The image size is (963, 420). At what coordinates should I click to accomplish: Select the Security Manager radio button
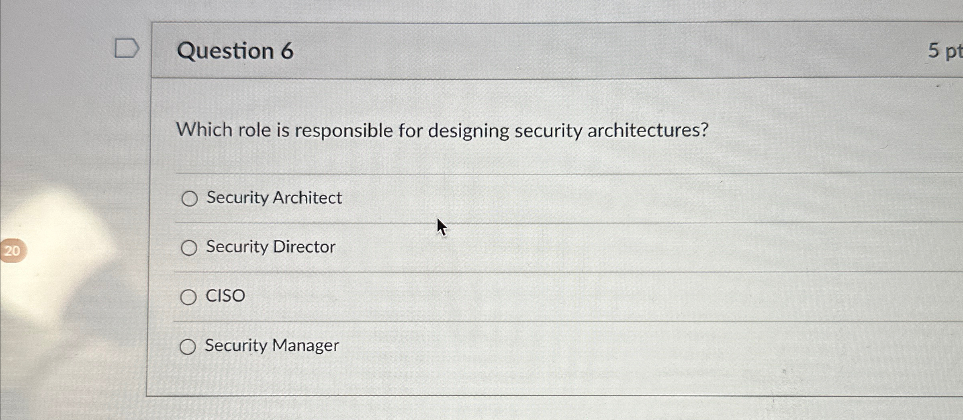[189, 346]
